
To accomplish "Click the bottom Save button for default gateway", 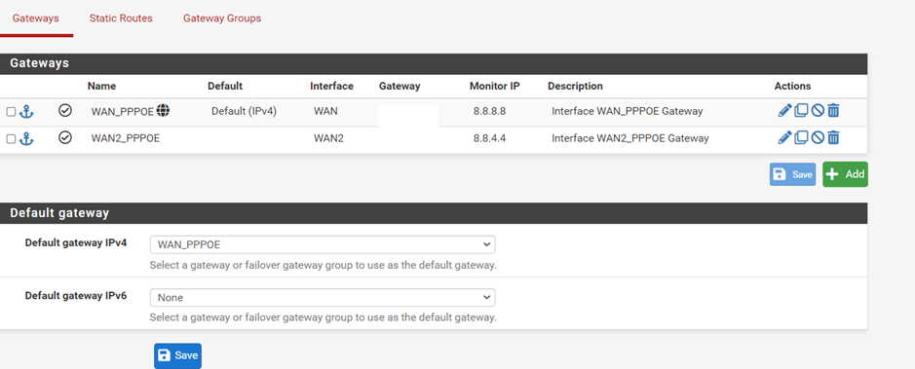I will coord(178,355).
